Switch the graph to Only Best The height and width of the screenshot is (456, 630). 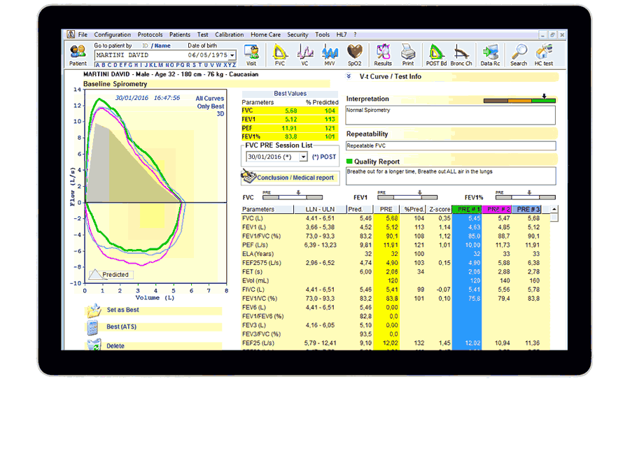pyautogui.click(x=210, y=106)
